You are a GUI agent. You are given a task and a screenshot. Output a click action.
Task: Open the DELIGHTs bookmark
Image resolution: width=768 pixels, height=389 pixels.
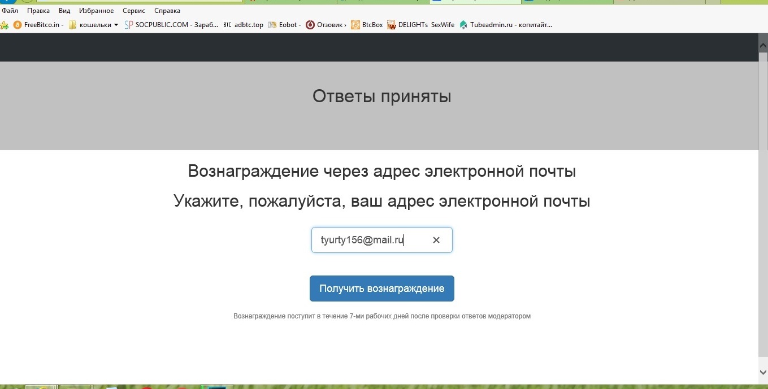point(408,25)
